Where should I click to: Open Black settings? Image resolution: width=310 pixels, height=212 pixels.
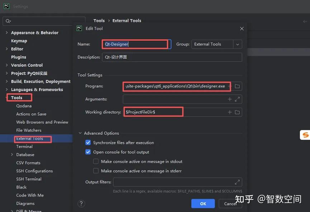point(22,187)
